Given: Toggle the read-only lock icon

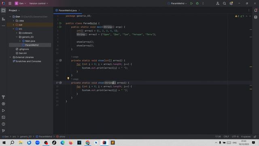Looking at the screenshot, I should click(x=255, y=137).
